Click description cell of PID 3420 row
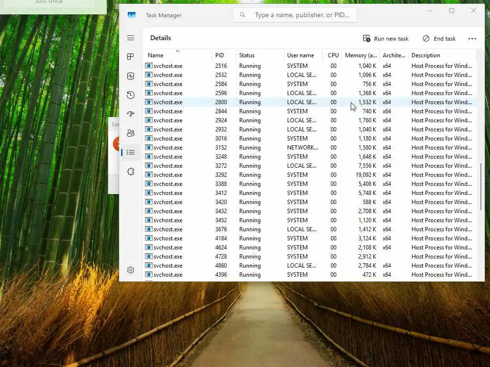 [x=442, y=202]
